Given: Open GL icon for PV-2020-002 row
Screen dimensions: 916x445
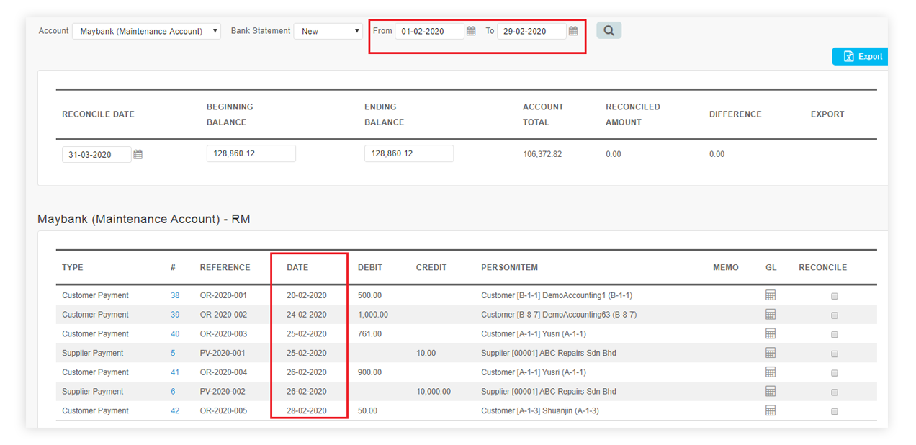Looking at the screenshot, I should pyautogui.click(x=771, y=392).
